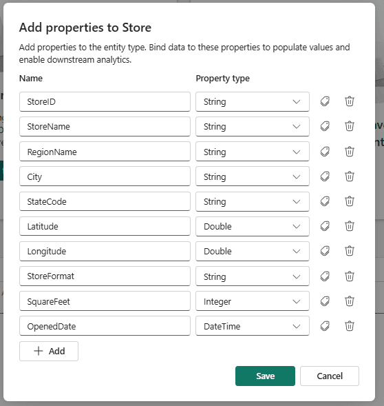The width and height of the screenshot is (384, 406).
Task: Click the tag icon for SquareFeet
Action: 325,301
